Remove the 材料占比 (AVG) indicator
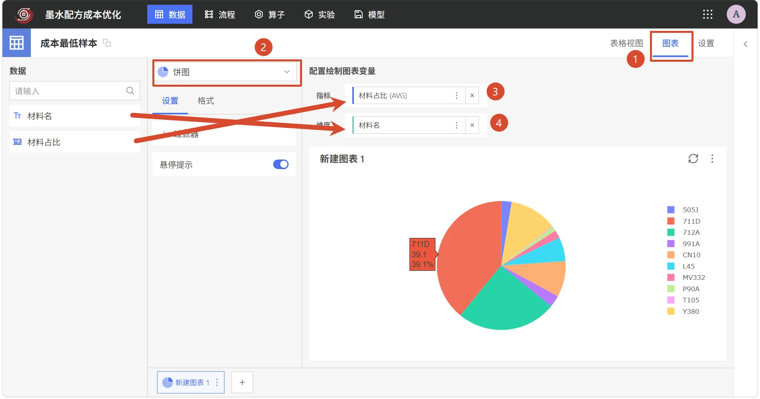 472,95
